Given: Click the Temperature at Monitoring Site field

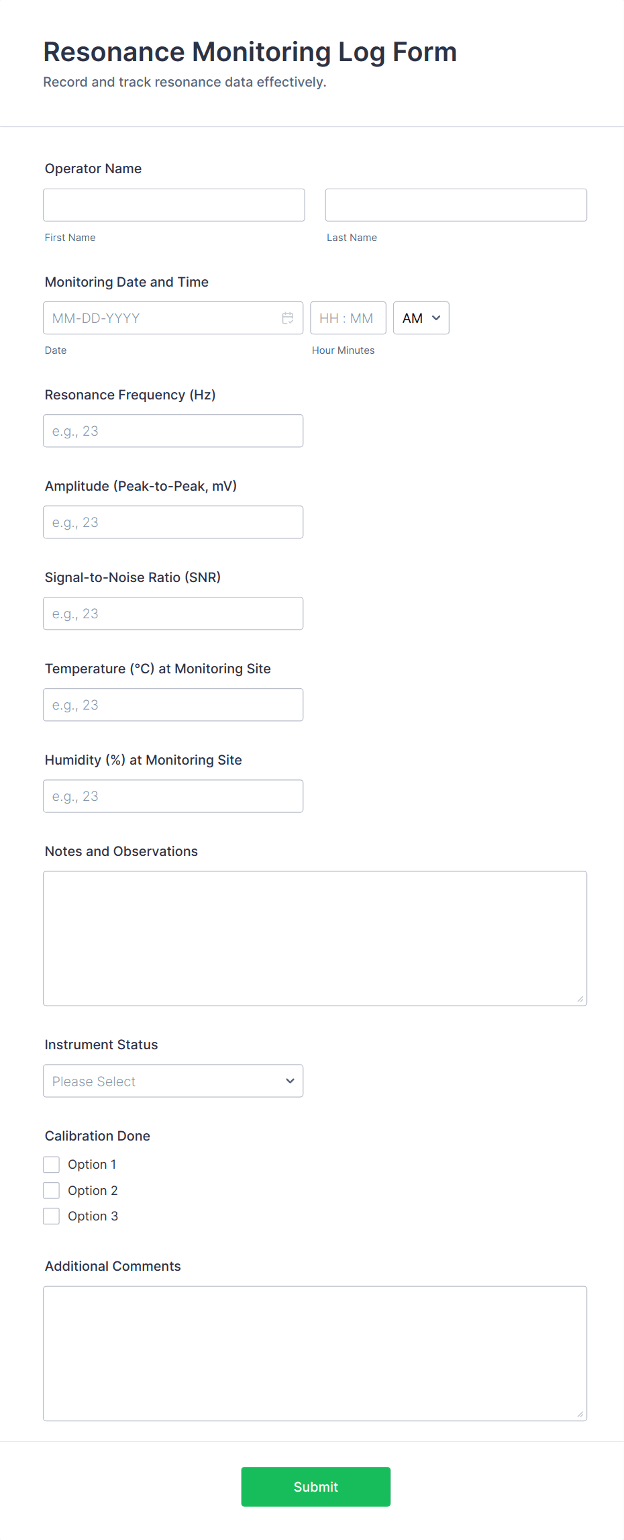Looking at the screenshot, I should pos(173,705).
